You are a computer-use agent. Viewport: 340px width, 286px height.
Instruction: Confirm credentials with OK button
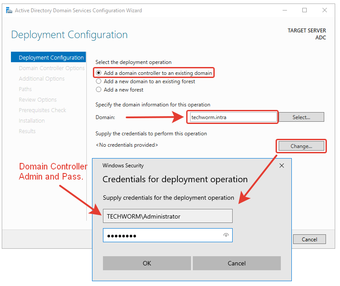[x=147, y=263]
